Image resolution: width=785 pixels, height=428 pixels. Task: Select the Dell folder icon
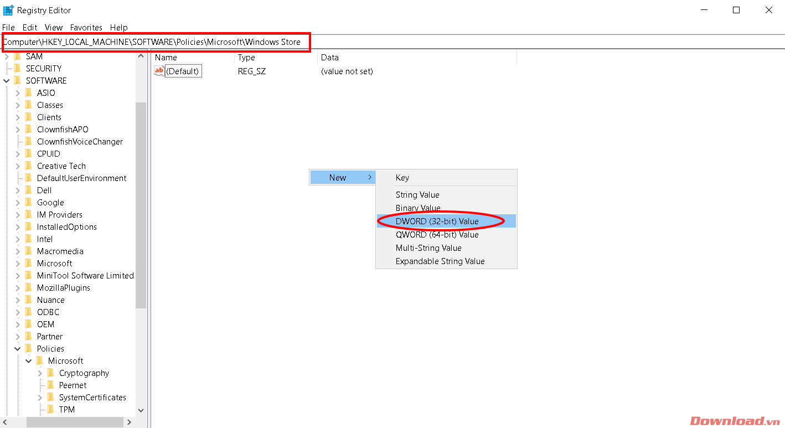click(x=29, y=190)
